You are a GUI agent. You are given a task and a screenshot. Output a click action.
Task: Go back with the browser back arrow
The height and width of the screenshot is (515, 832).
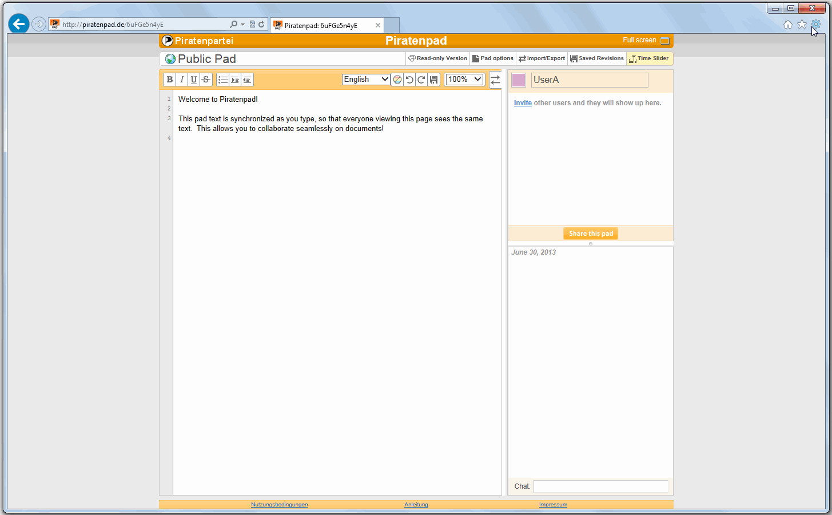click(x=19, y=24)
